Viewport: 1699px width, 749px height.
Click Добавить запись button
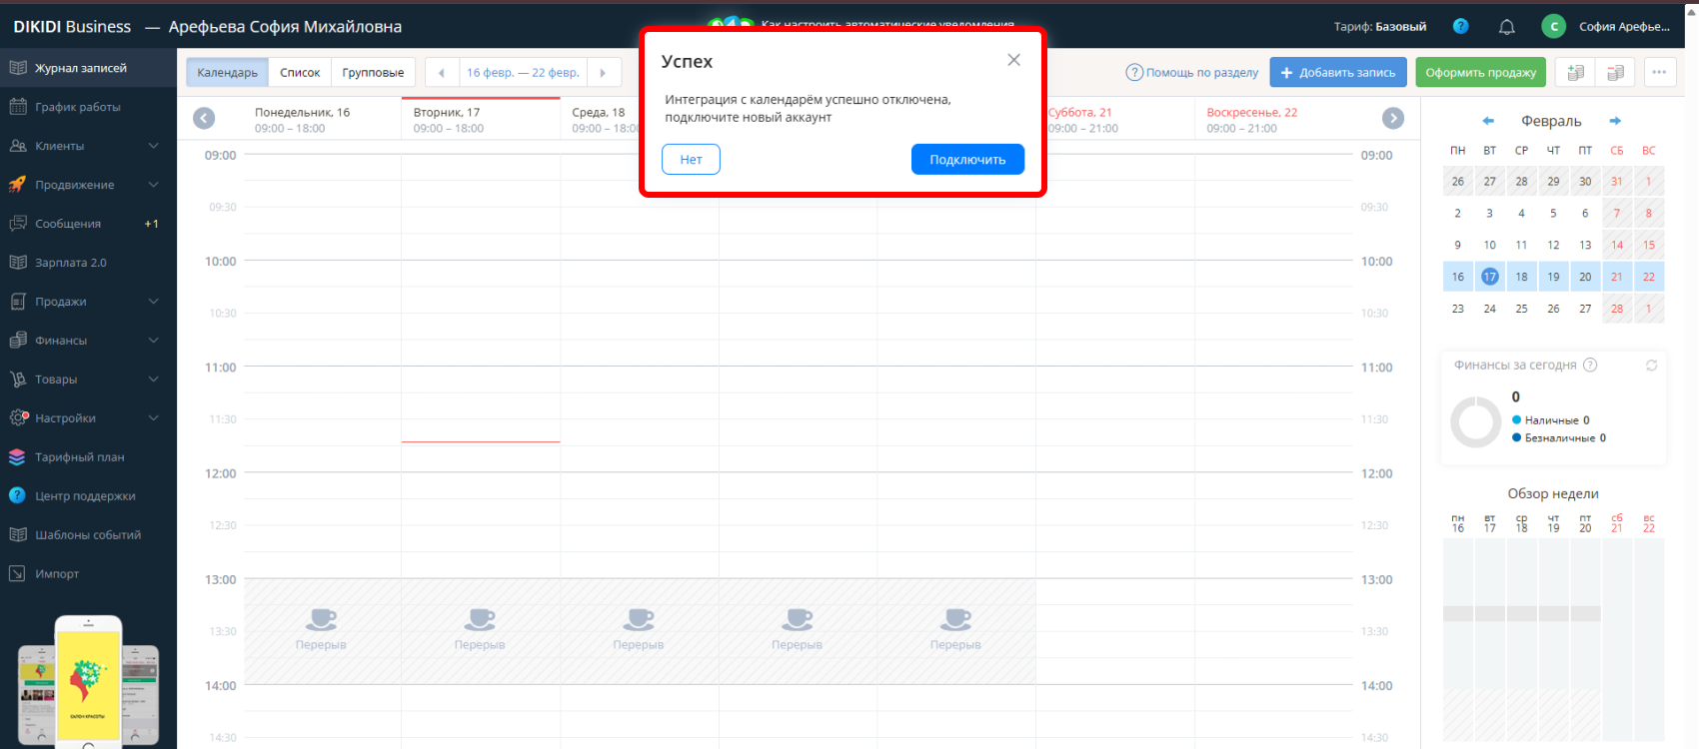coord(1337,72)
